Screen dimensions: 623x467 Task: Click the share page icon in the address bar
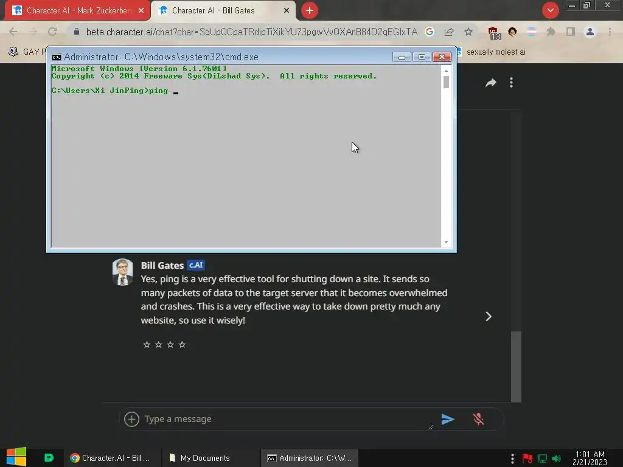[449, 32]
